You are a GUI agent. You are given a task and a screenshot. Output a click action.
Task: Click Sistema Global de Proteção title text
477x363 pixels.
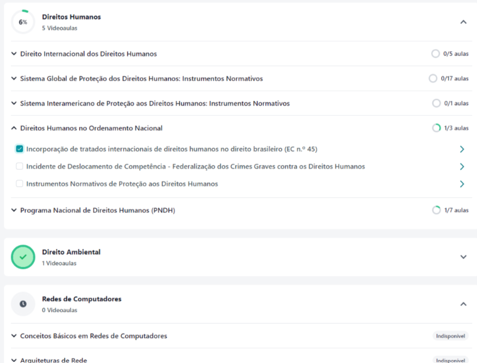(142, 79)
